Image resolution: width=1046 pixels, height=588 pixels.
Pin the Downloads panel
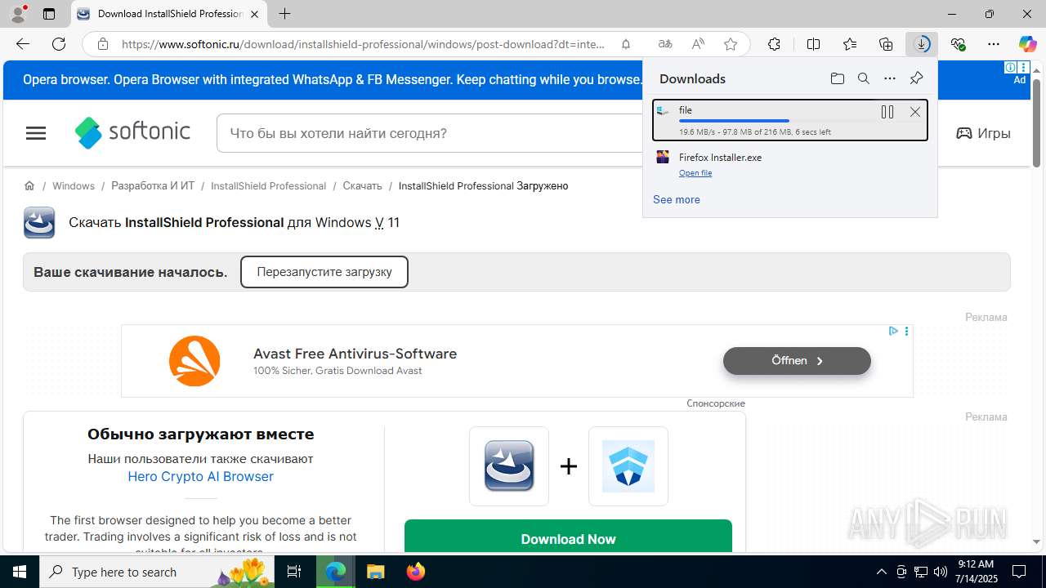pyautogui.click(x=916, y=78)
